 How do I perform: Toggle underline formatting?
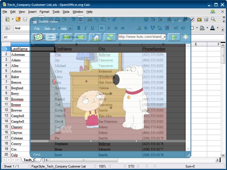coord(92,28)
